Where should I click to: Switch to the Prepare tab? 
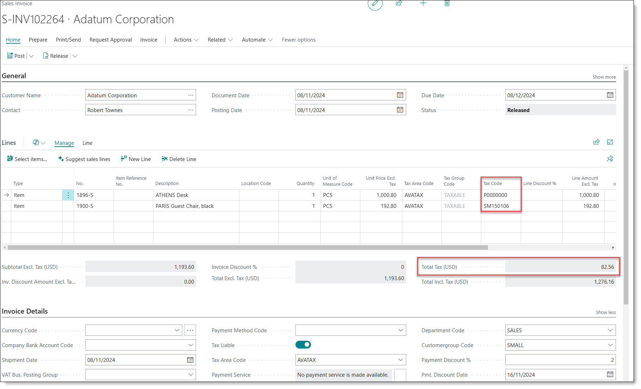tap(38, 40)
